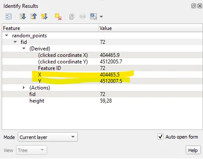Open identify selection mode dropdown arrow
The height and width of the screenshot is (159, 203).
click(x=101, y=17)
